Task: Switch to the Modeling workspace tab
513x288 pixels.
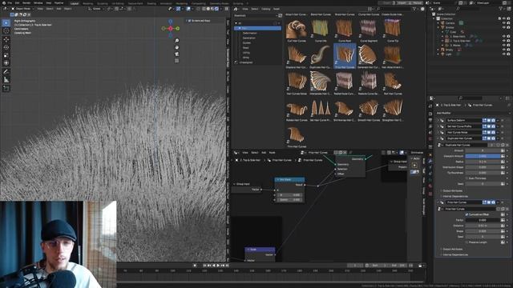Action: pyautogui.click(x=87, y=3)
